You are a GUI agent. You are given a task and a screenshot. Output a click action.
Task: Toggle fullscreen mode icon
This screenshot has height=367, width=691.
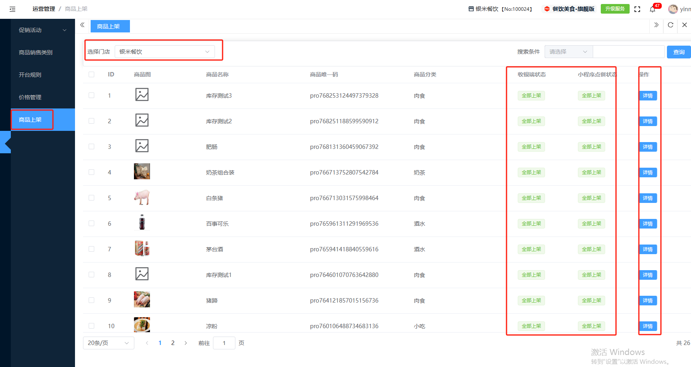637,9
